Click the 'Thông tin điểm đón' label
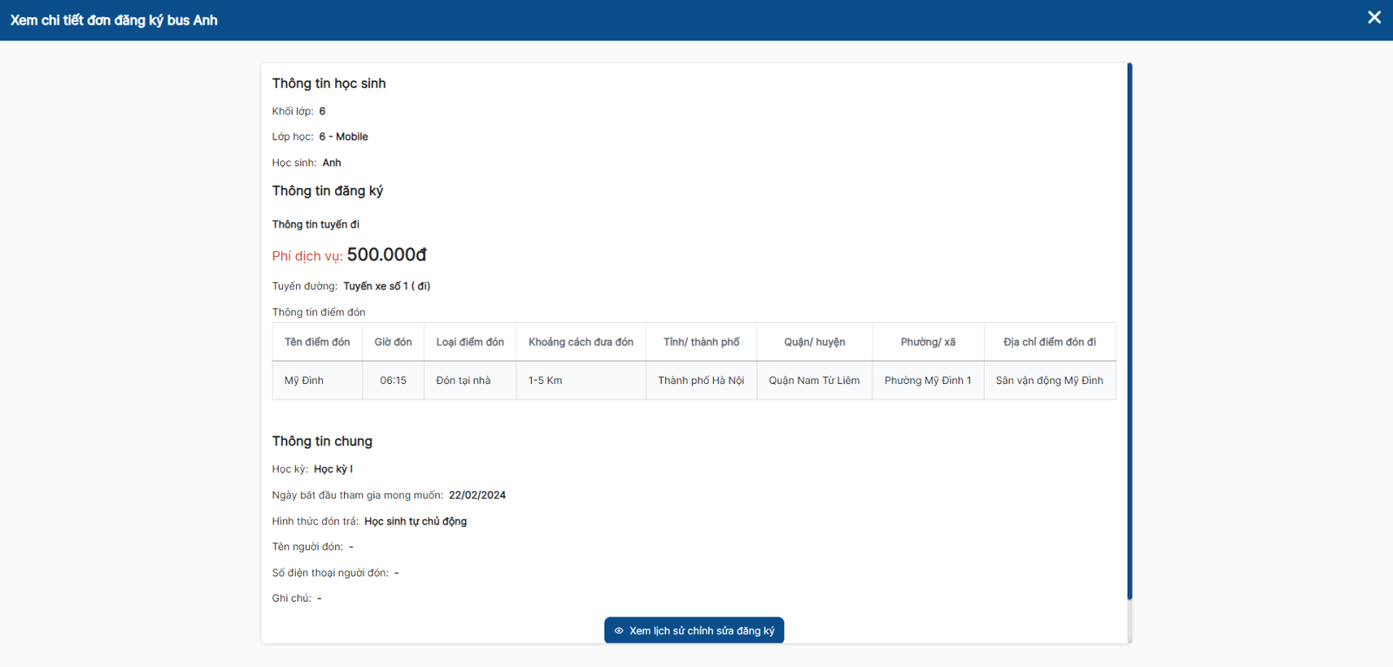The width and height of the screenshot is (1393, 667). coord(319,313)
